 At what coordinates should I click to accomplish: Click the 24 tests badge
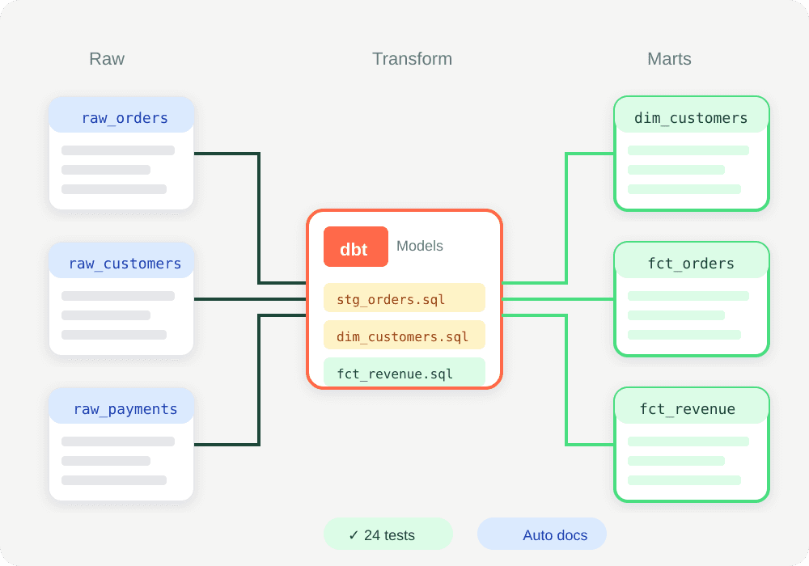pyautogui.click(x=388, y=534)
